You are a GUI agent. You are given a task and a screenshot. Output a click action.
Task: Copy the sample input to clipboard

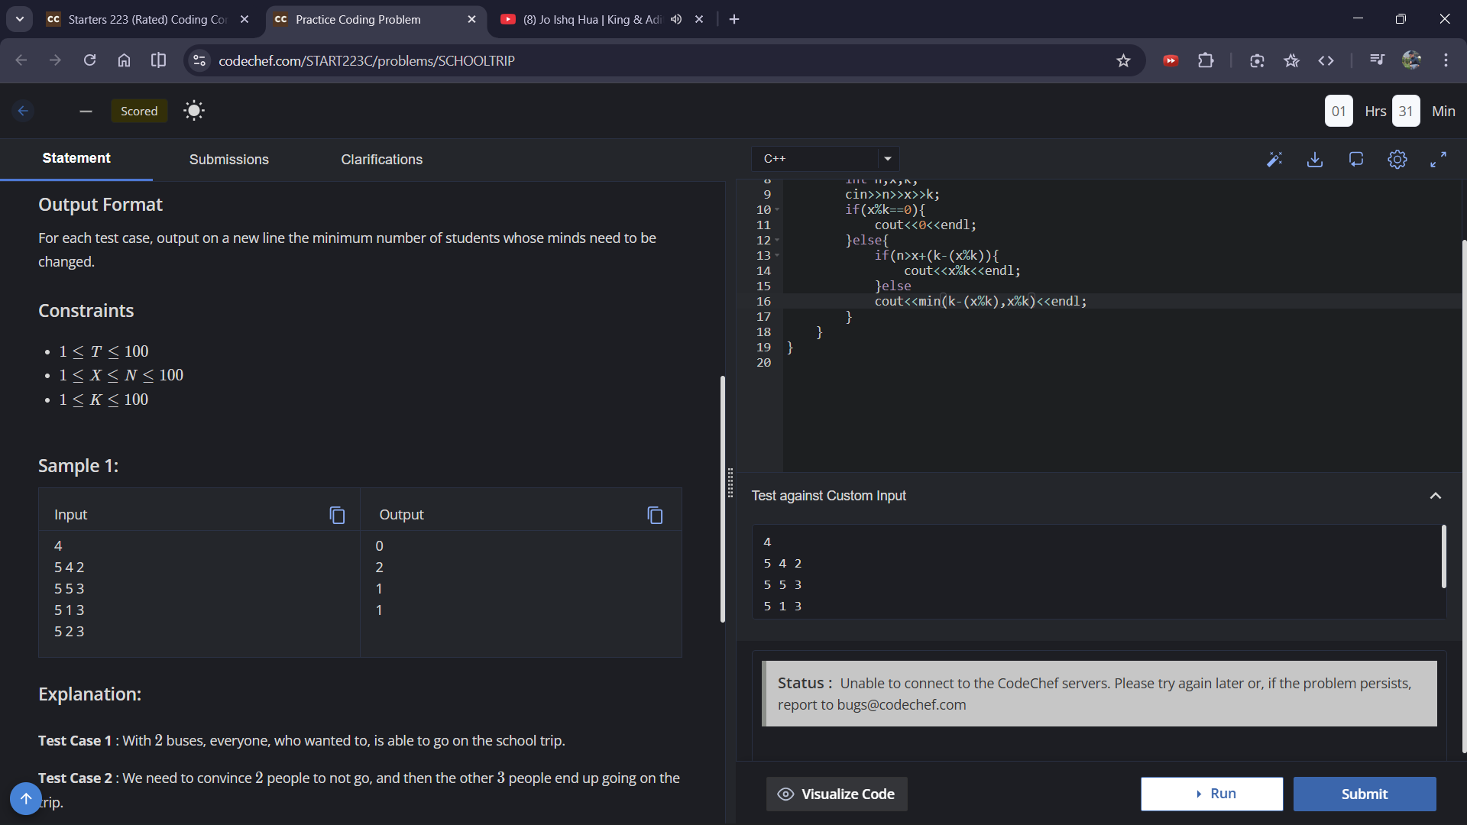(x=337, y=515)
